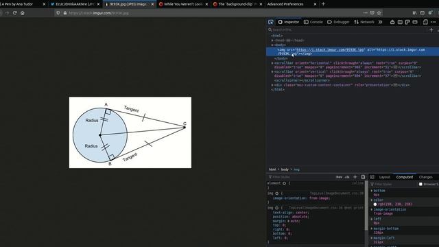Open the Console panel
The image size is (439, 247).
pyautogui.click(x=313, y=22)
